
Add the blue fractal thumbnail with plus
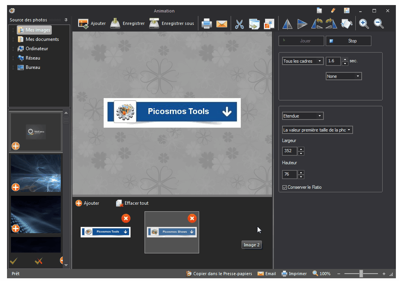(16, 187)
